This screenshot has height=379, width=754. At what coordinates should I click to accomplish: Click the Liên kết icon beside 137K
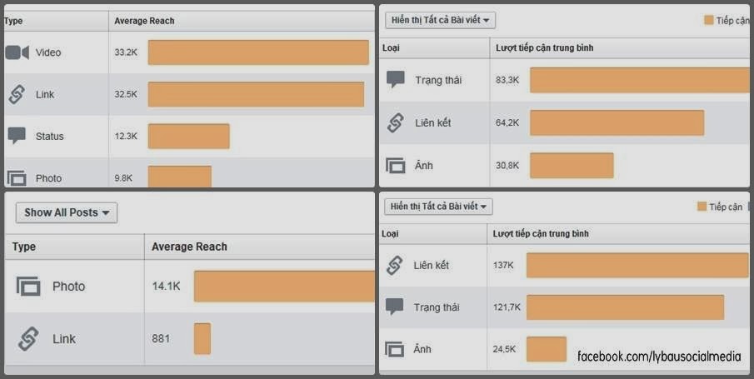point(394,265)
